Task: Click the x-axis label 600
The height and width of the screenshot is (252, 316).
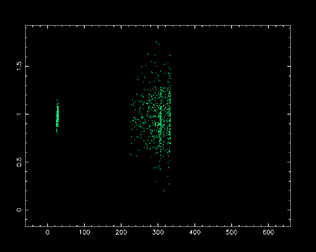Action: (268, 232)
